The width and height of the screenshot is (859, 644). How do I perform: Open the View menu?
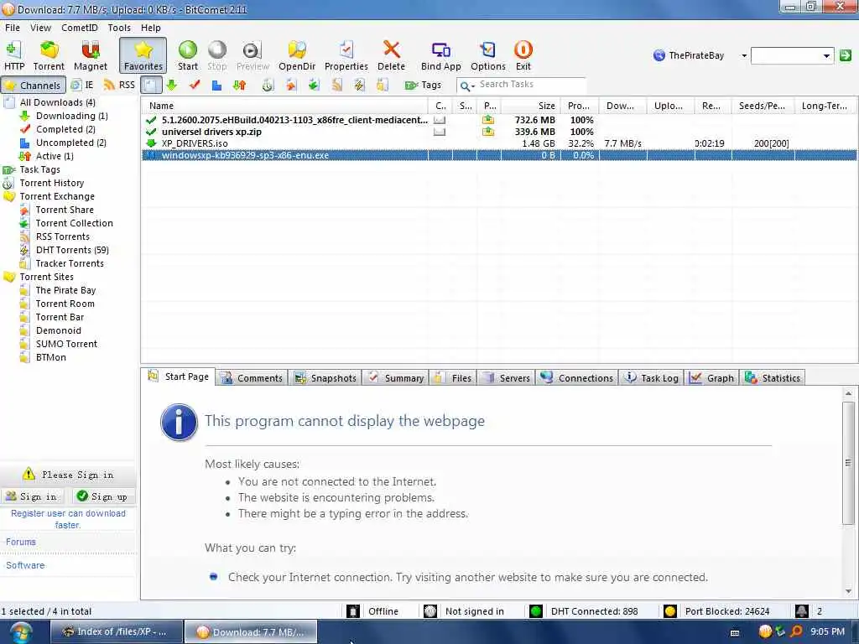tap(40, 28)
